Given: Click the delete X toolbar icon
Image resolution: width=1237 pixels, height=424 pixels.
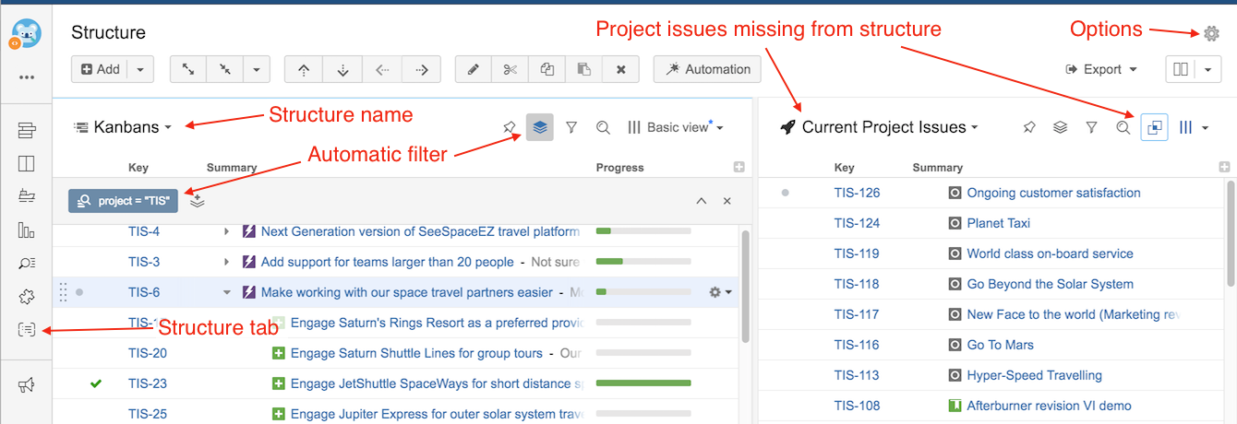Looking at the screenshot, I should (620, 69).
